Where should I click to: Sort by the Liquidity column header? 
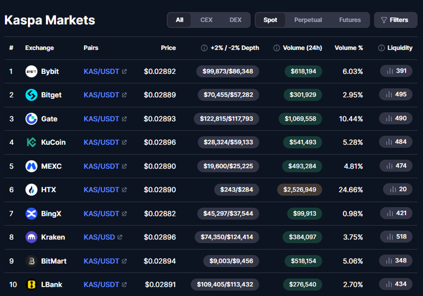tap(400, 48)
